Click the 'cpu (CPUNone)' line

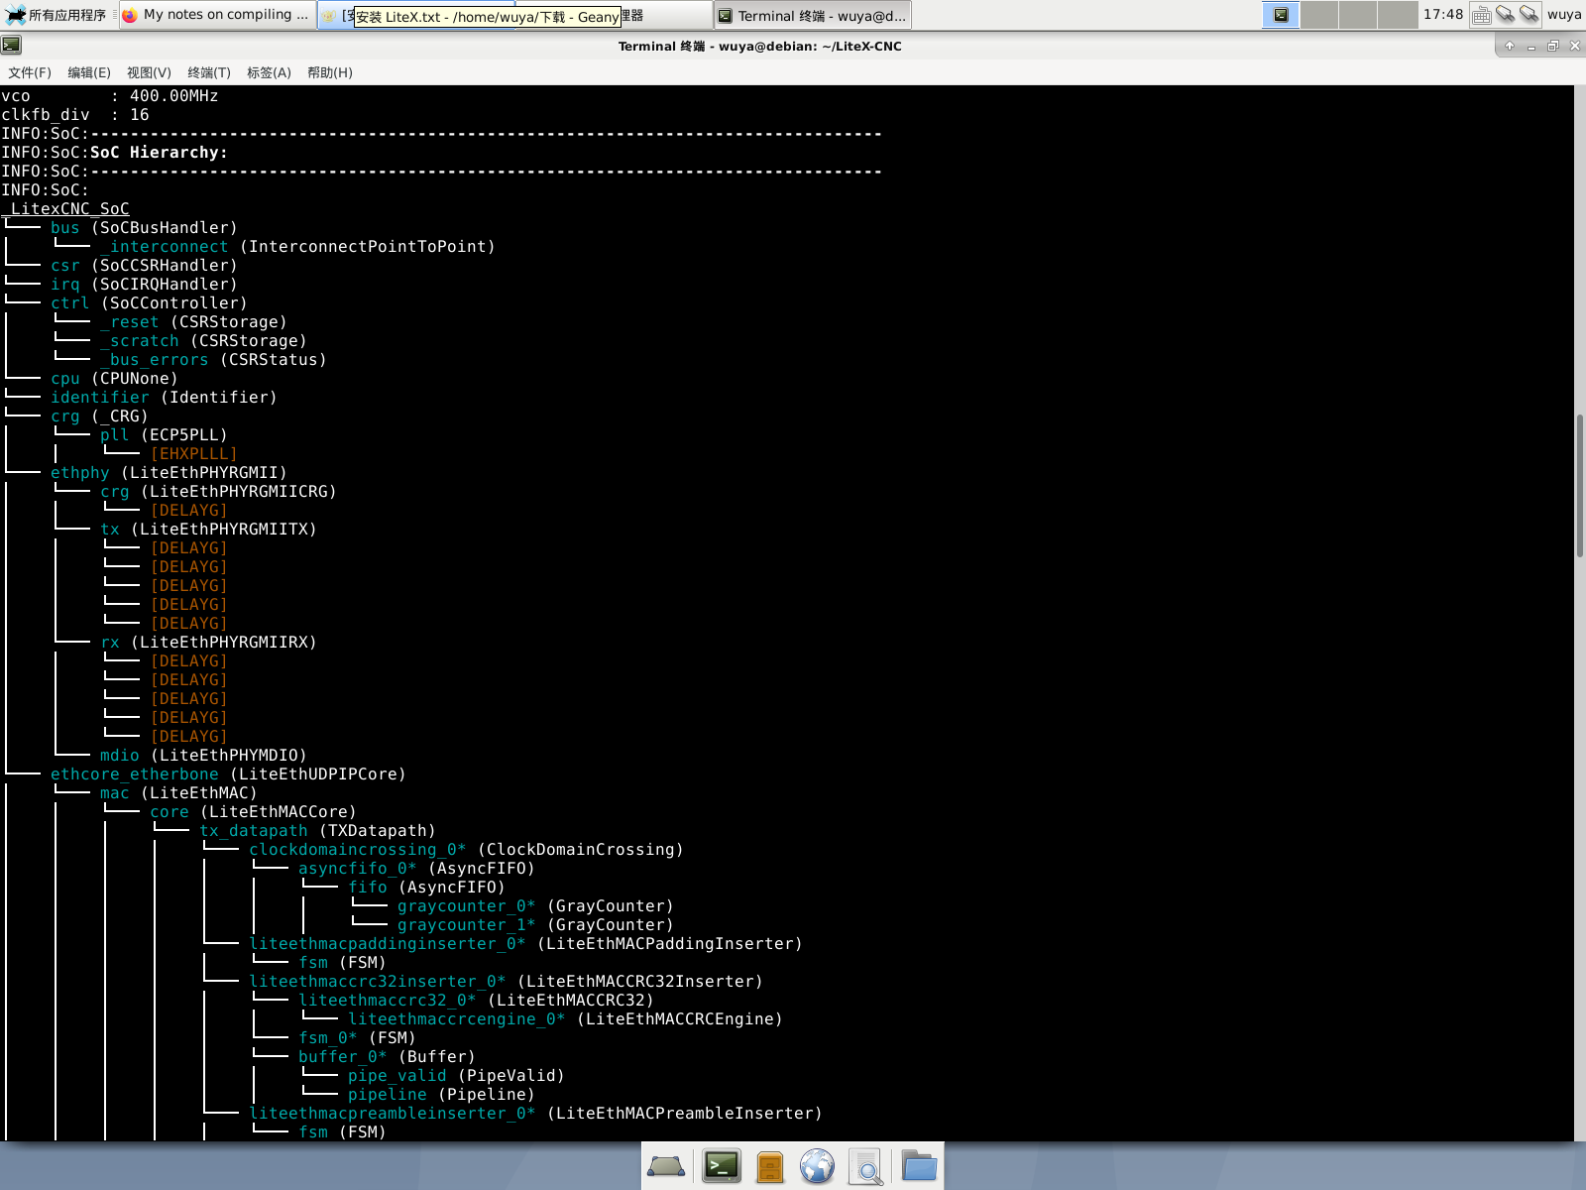(x=114, y=379)
